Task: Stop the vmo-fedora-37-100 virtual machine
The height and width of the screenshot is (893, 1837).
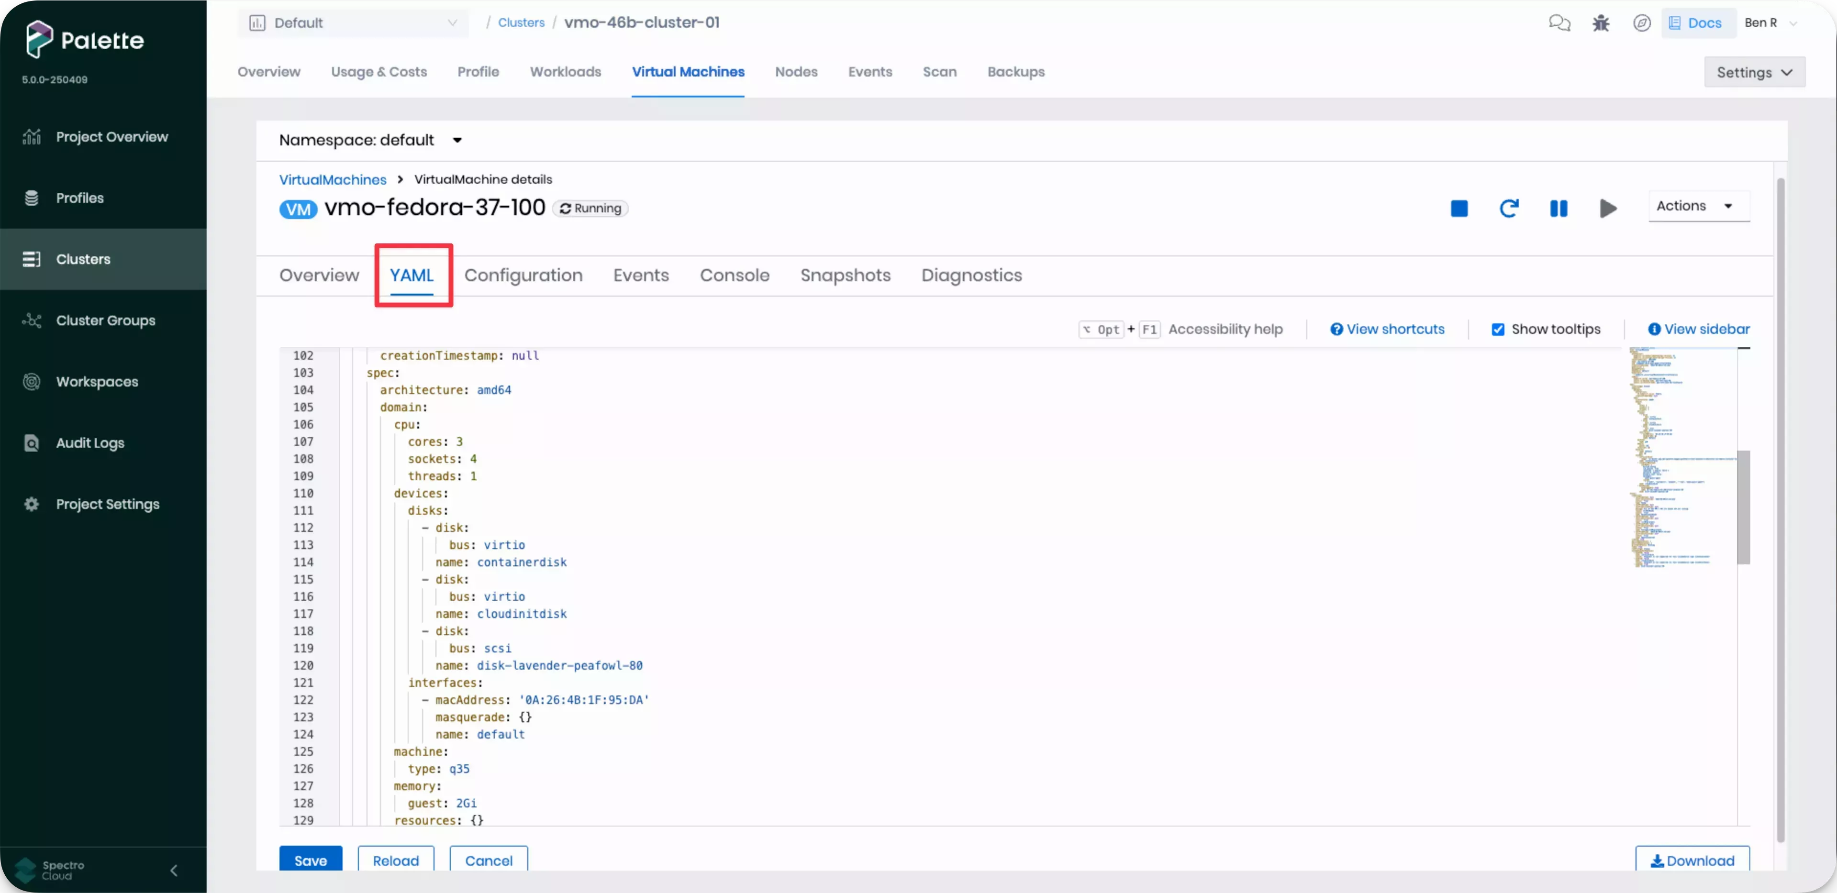Action: point(1458,208)
